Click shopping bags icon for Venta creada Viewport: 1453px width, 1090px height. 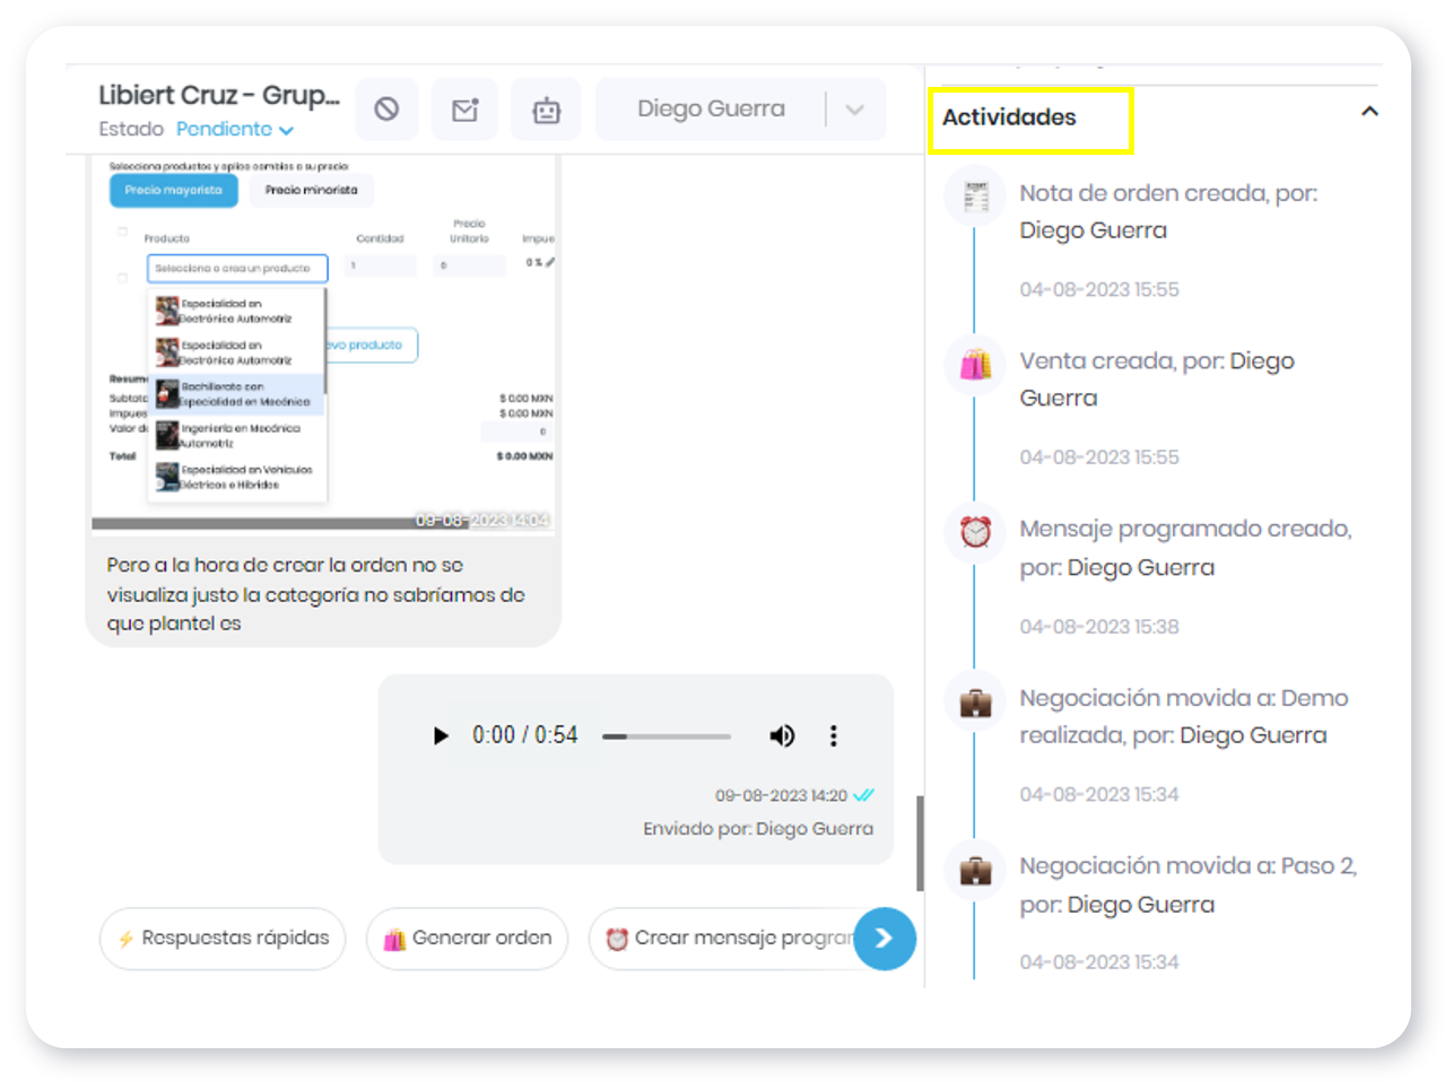pos(976,364)
